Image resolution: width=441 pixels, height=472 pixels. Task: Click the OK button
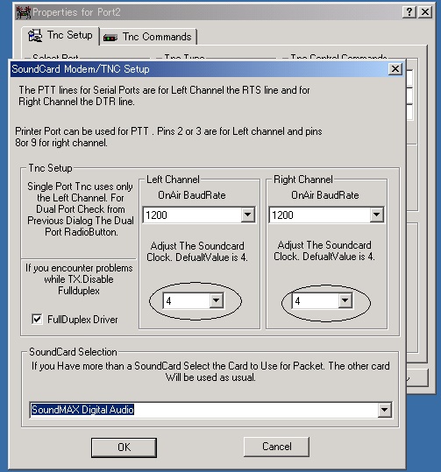tap(124, 447)
